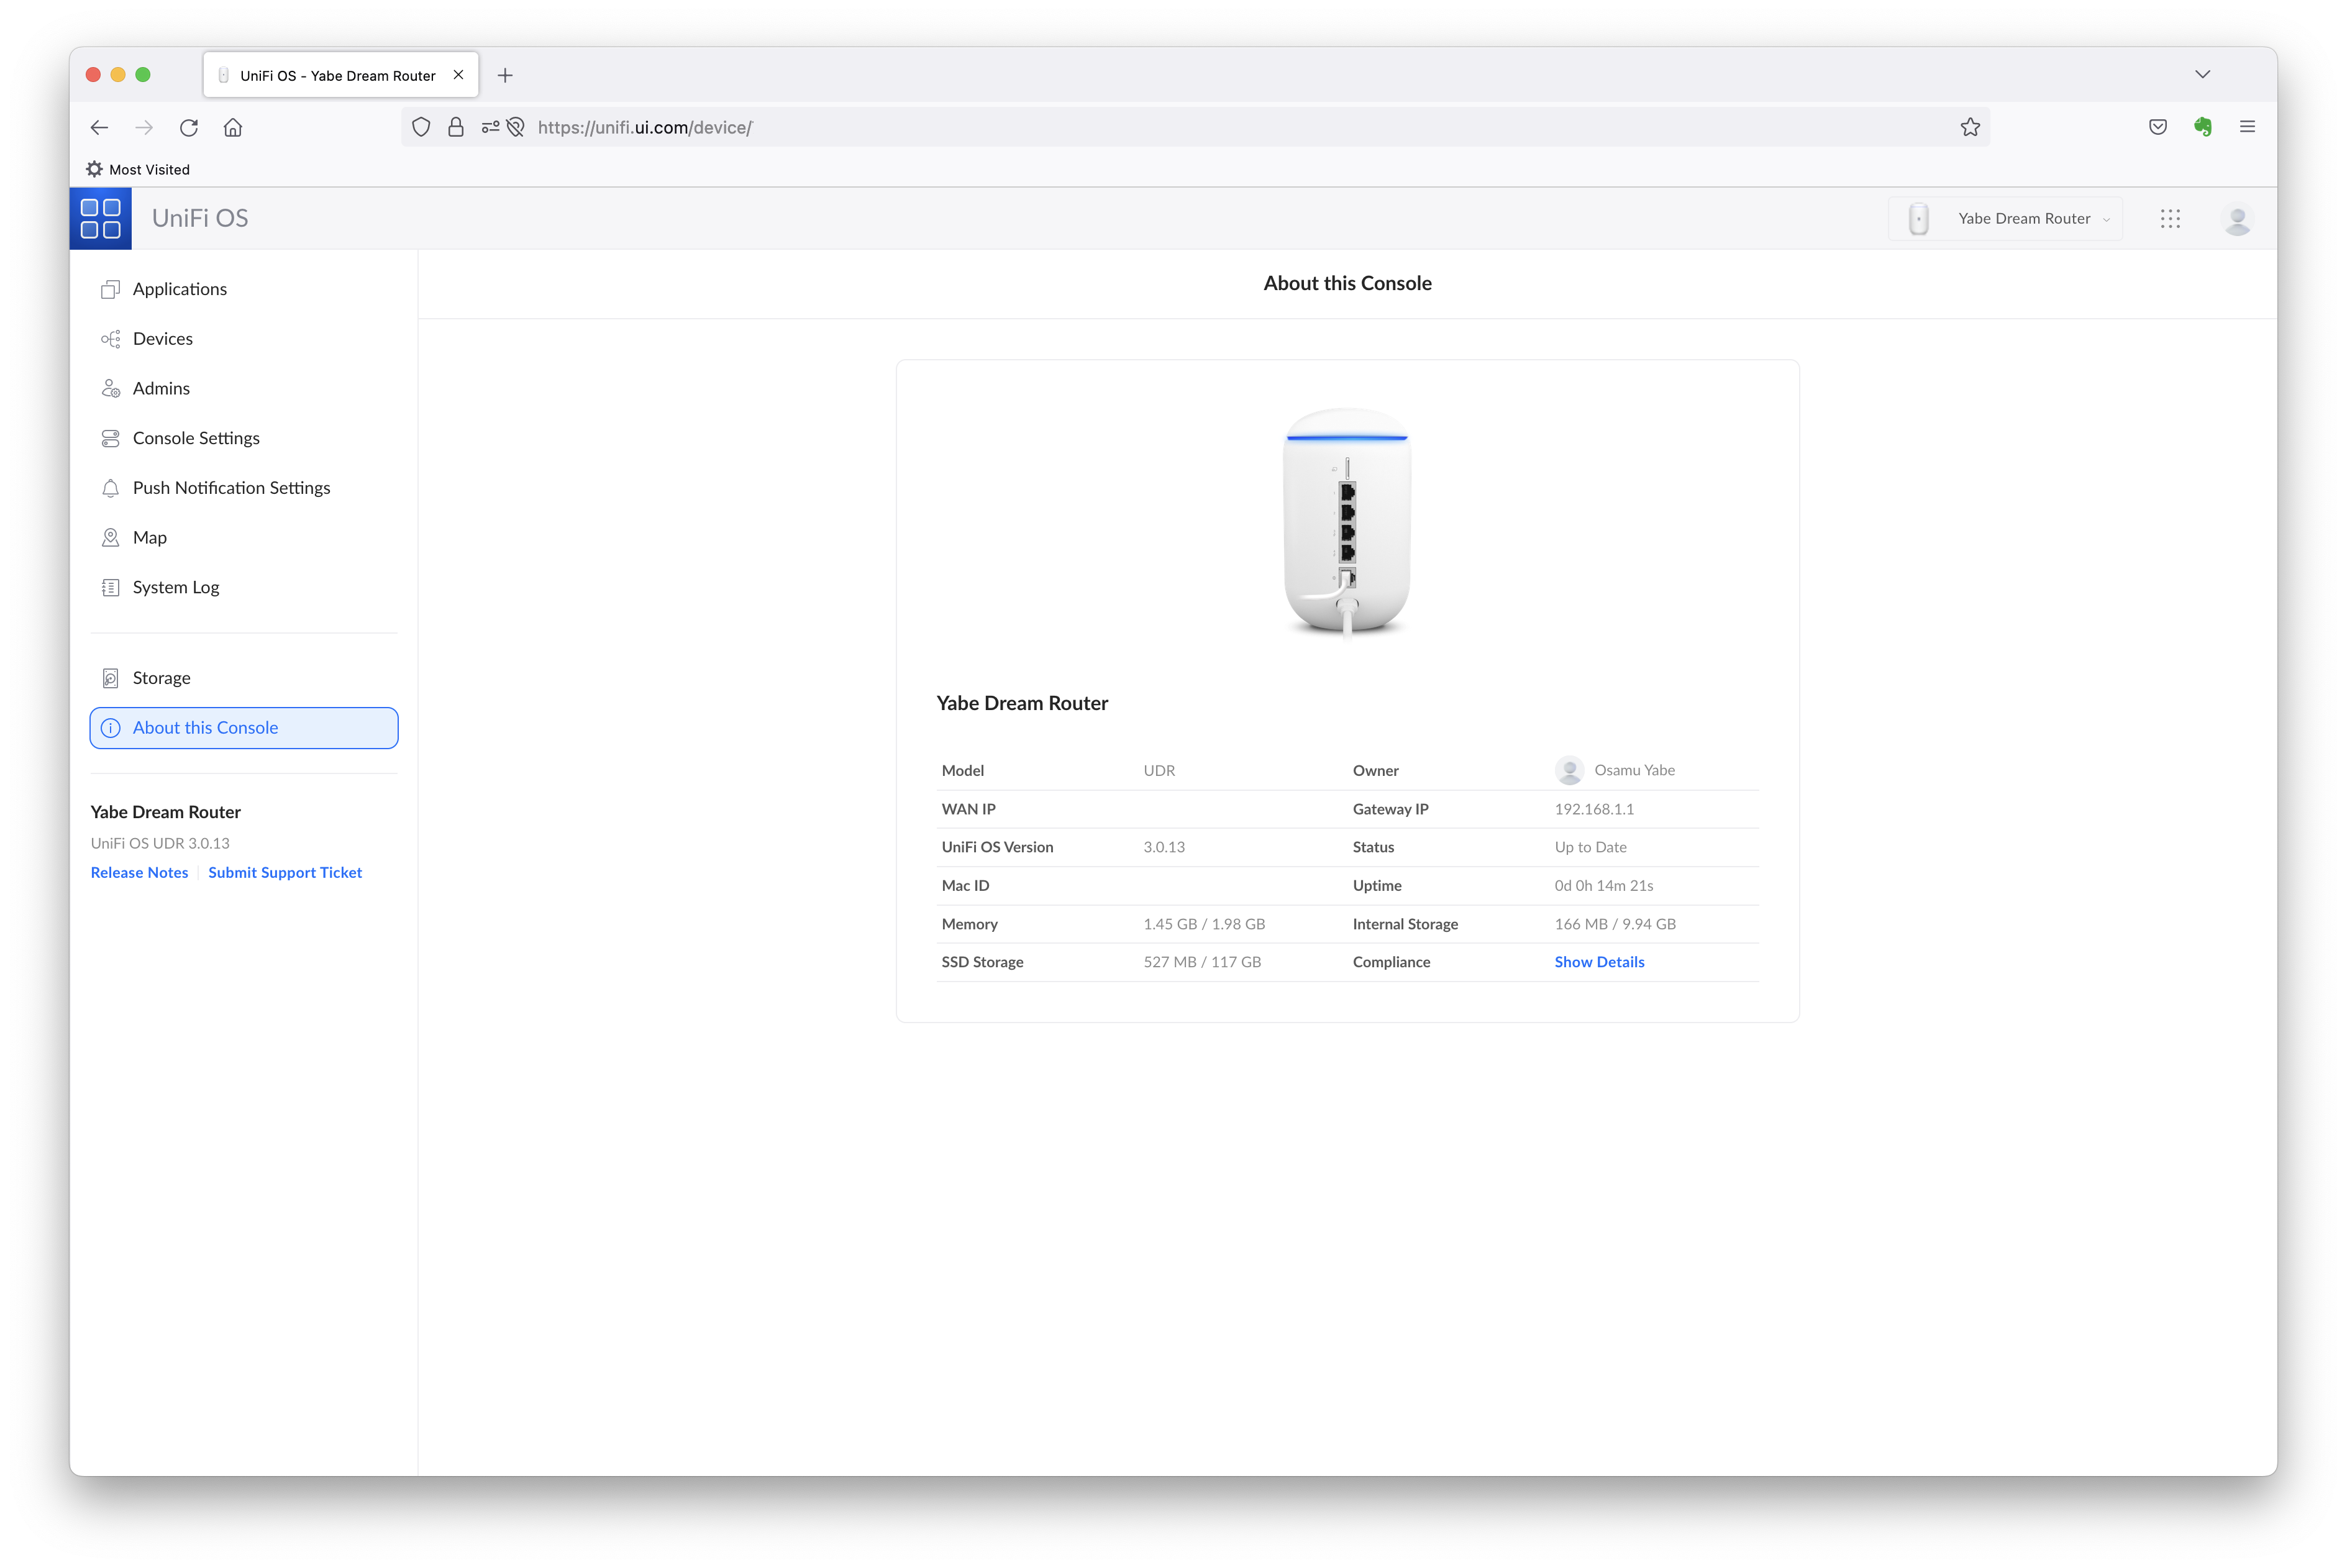Click Show Details for Compliance
The width and height of the screenshot is (2347, 1568).
click(1598, 962)
